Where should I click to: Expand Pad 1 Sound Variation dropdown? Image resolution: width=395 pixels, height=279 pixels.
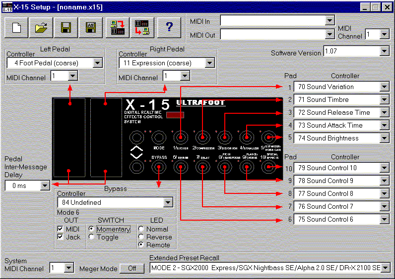click(384, 87)
